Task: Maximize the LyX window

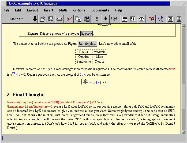Action: [178, 3]
